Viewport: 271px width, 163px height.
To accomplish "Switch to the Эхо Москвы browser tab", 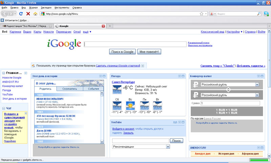I will (27, 26).
